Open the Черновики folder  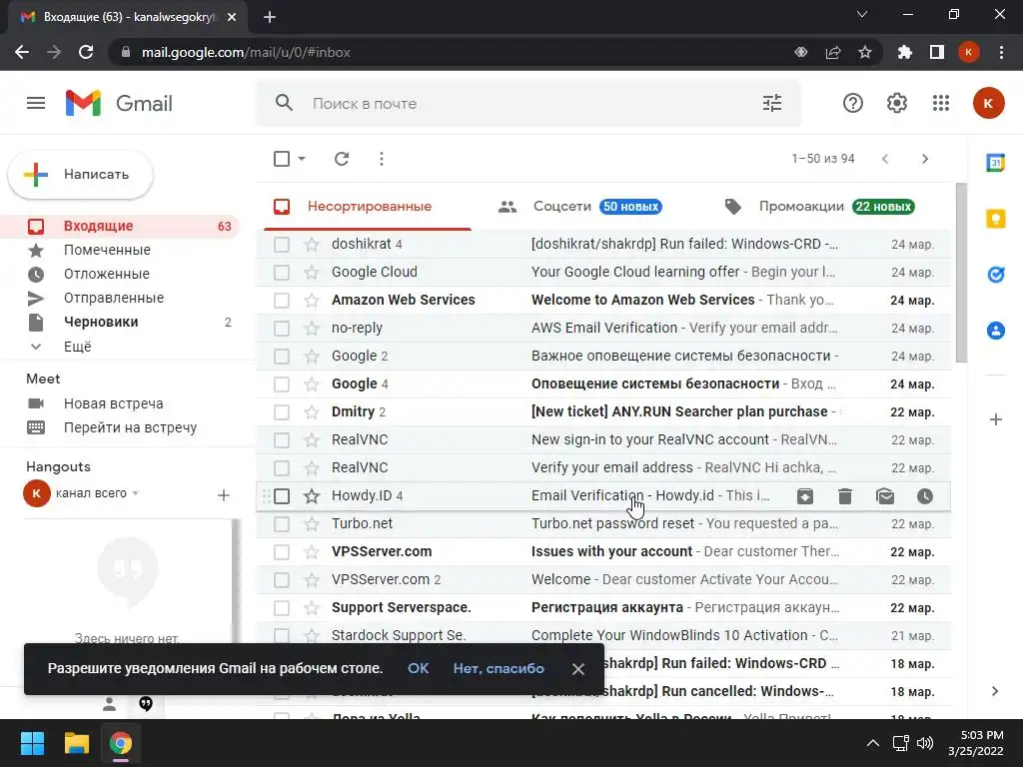[x=101, y=323]
